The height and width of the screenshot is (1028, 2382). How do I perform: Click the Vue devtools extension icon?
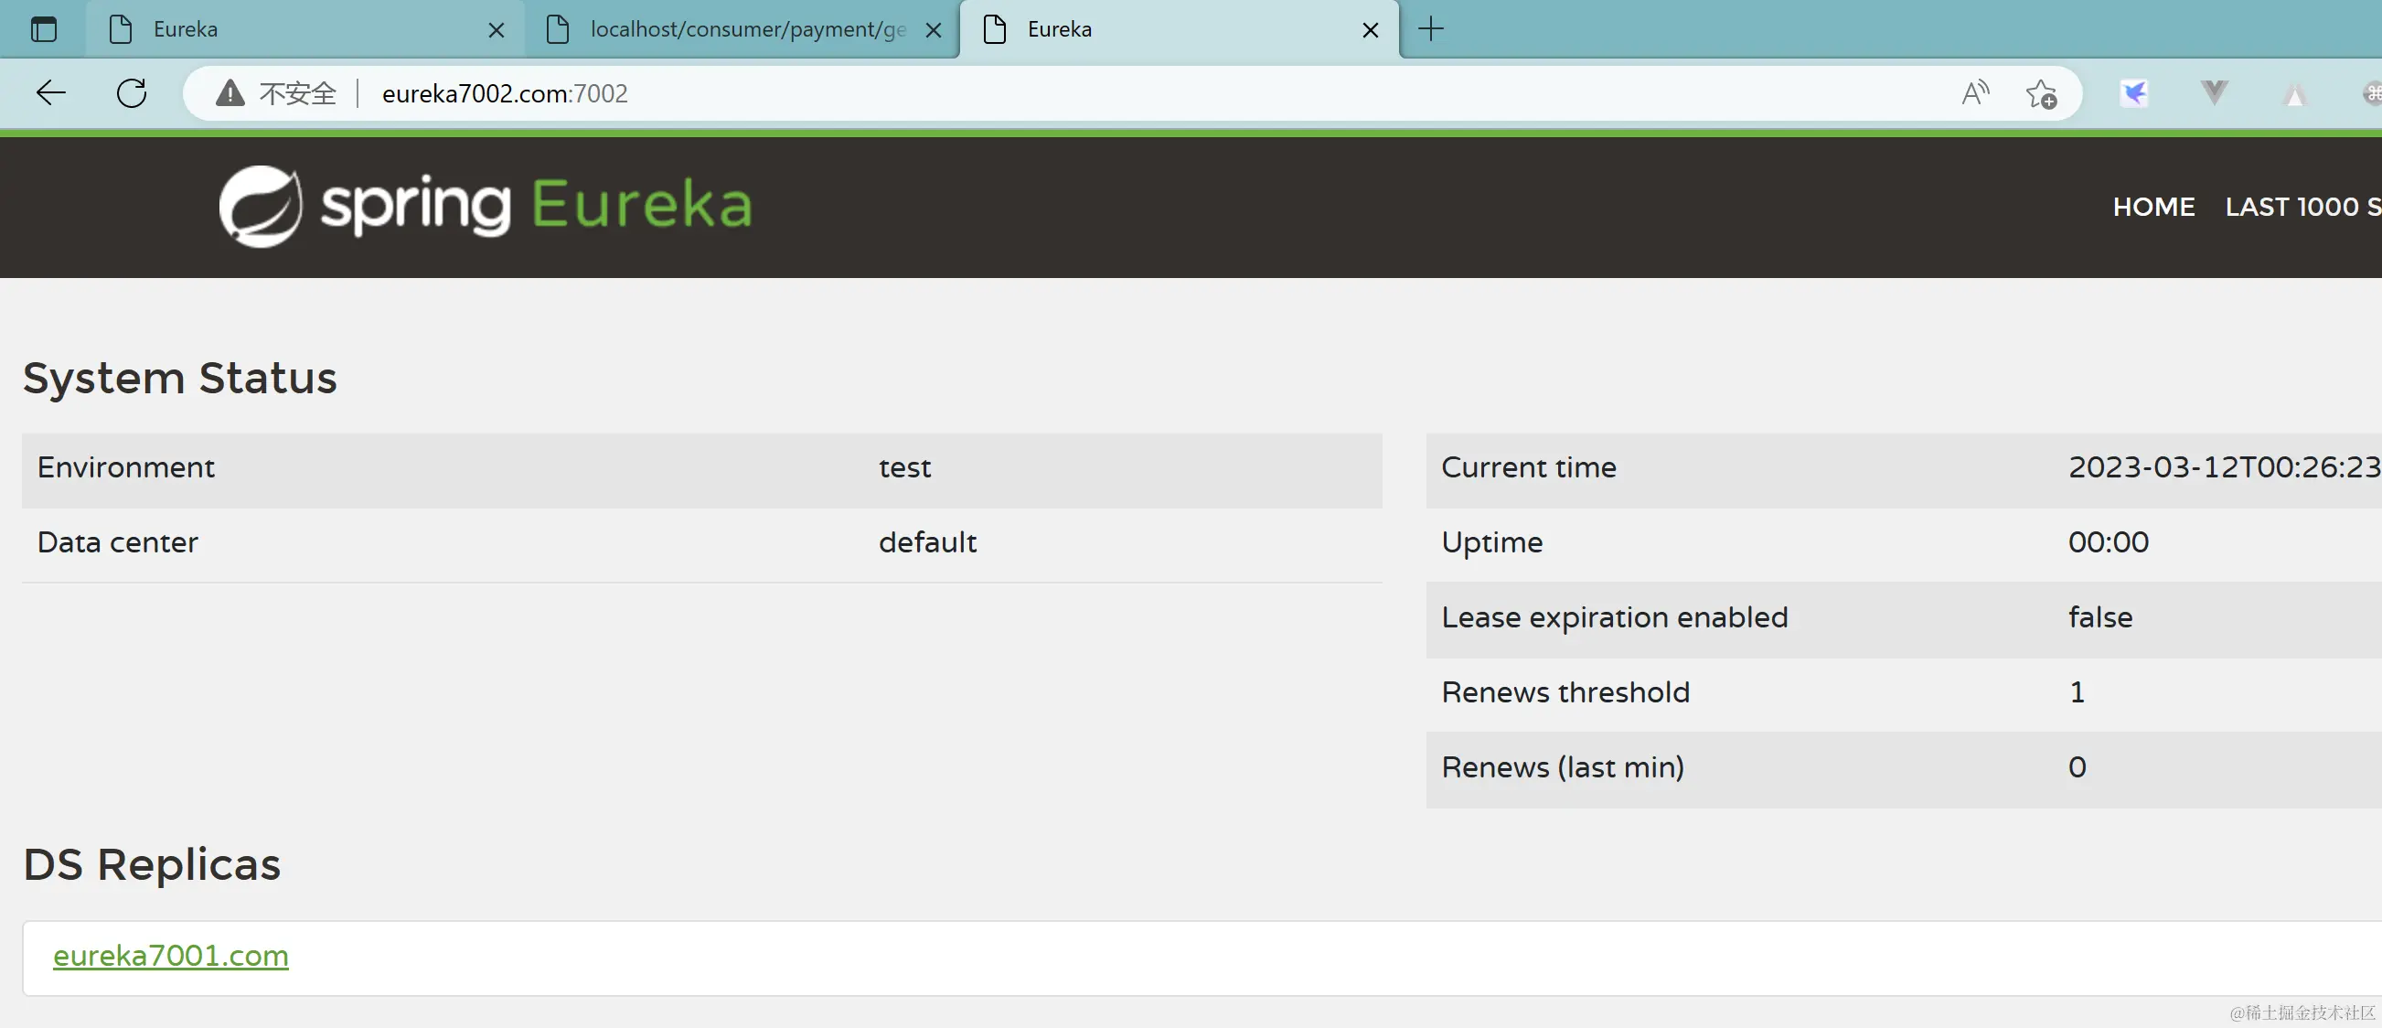coord(2214,92)
